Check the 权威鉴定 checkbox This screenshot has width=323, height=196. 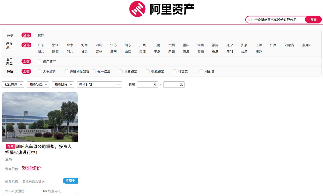[148, 71]
